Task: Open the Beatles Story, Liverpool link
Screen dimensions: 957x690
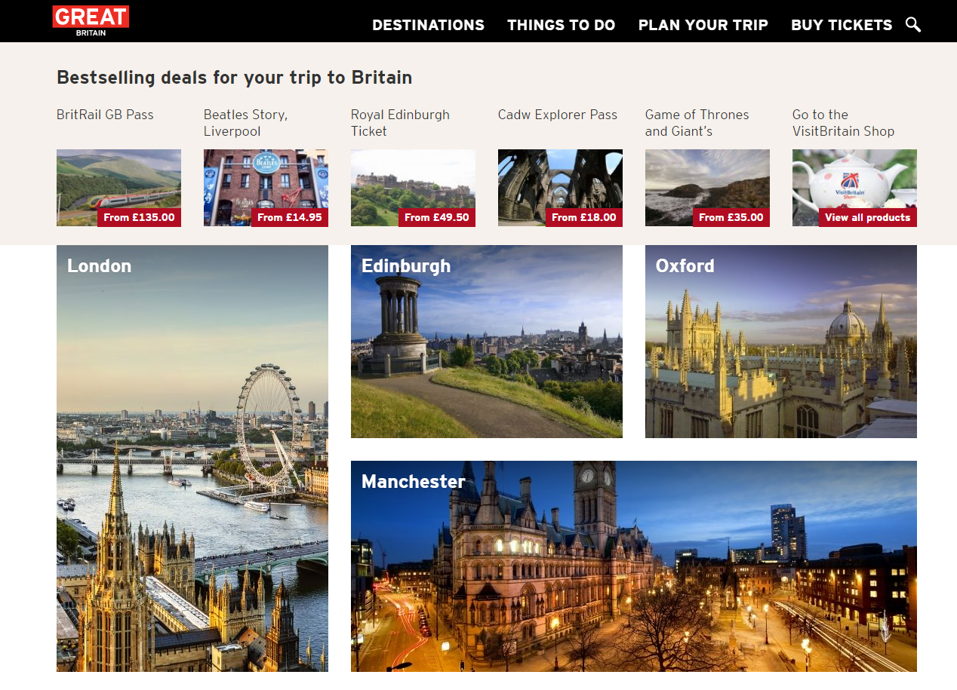Action: coord(246,123)
